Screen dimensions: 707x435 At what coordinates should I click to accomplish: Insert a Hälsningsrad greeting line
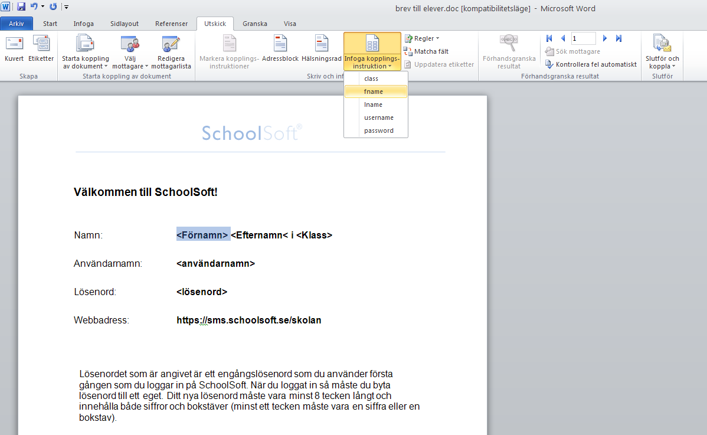pos(322,48)
